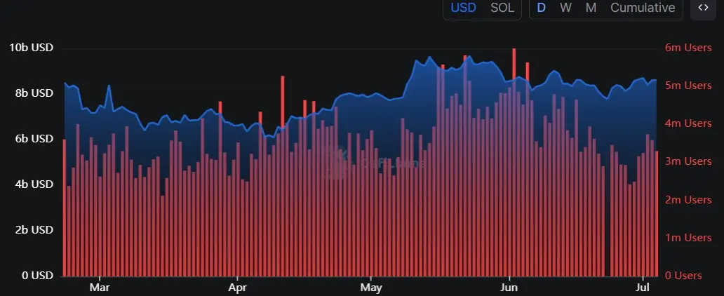Open the embed code icon

click(703, 8)
